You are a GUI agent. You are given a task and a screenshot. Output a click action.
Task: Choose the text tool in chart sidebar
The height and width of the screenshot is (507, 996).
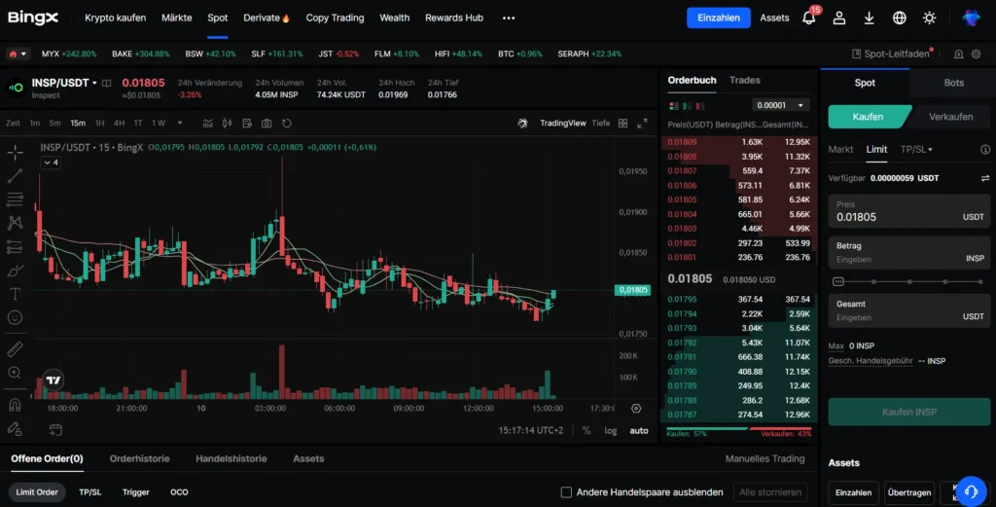(x=15, y=294)
